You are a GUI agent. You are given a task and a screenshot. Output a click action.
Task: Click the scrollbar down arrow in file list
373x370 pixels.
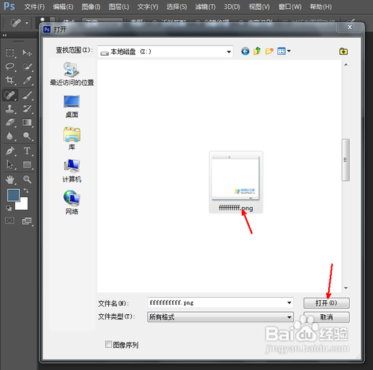pyautogui.click(x=346, y=288)
